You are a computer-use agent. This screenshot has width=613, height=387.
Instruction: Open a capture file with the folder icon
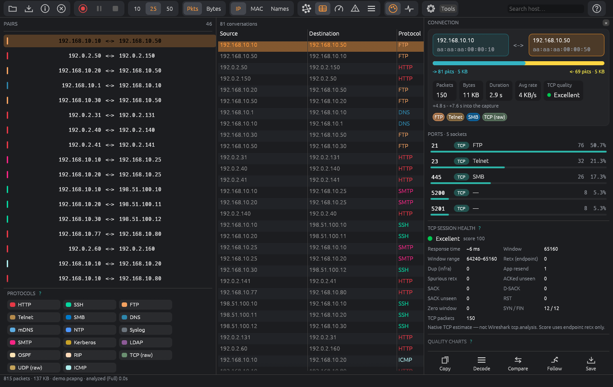[x=13, y=9]
